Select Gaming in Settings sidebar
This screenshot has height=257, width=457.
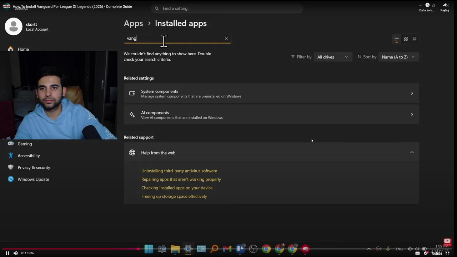click(x=25, y=144)
